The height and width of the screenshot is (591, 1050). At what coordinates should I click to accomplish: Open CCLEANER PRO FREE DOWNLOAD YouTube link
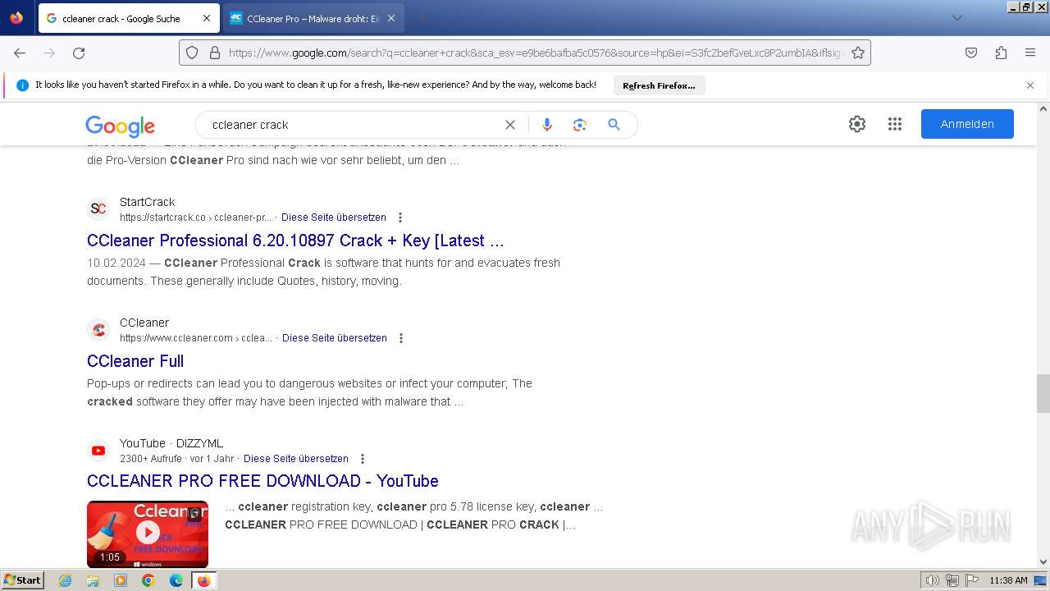[262, 481]
